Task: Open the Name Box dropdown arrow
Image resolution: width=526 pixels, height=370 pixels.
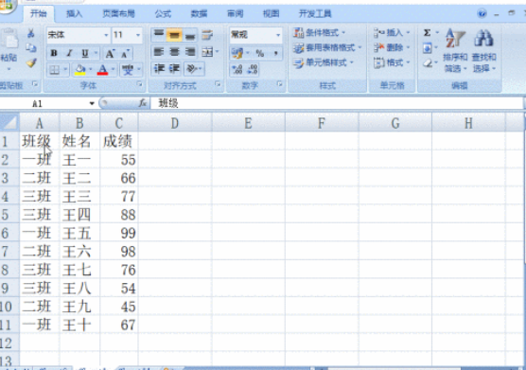Action: point(92,103)
